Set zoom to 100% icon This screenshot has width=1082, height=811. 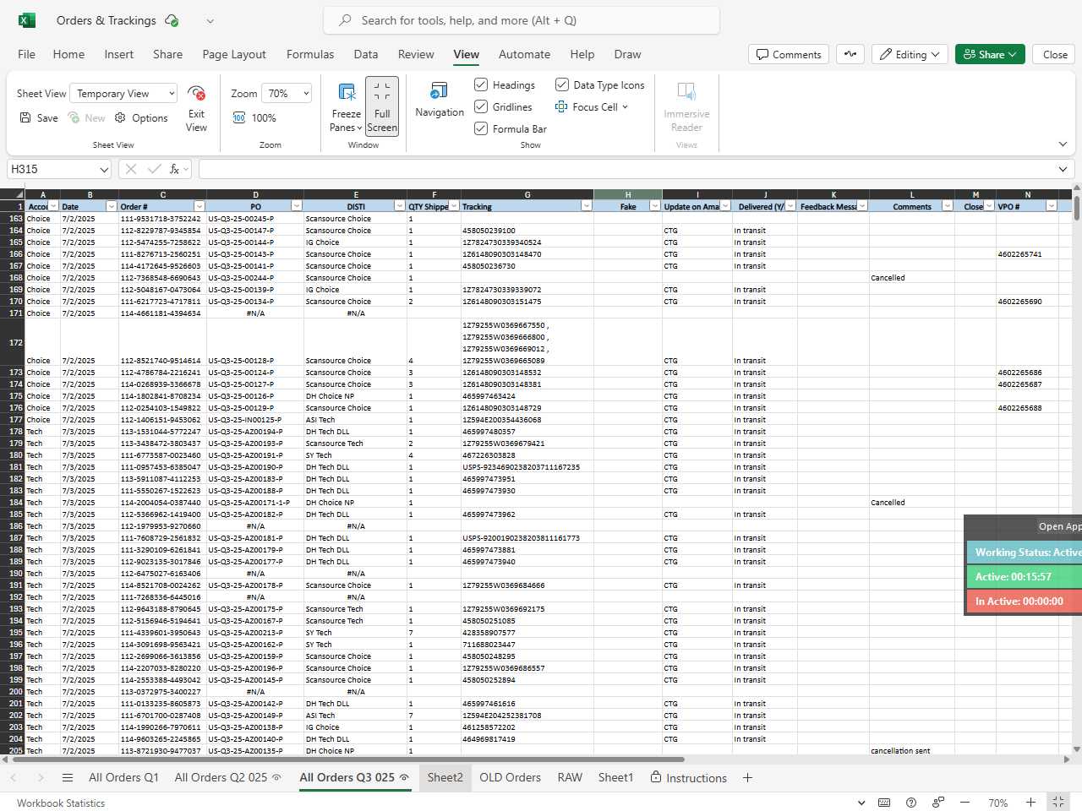point(239,118)
